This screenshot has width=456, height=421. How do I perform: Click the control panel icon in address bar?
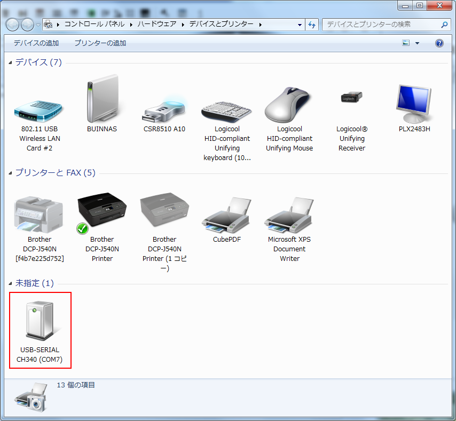click(x=48, y=25)
